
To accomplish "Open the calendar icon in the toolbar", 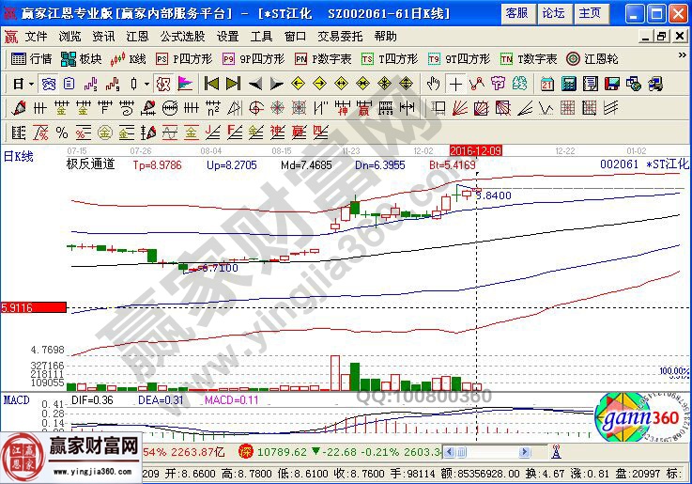I will point(547,83).
